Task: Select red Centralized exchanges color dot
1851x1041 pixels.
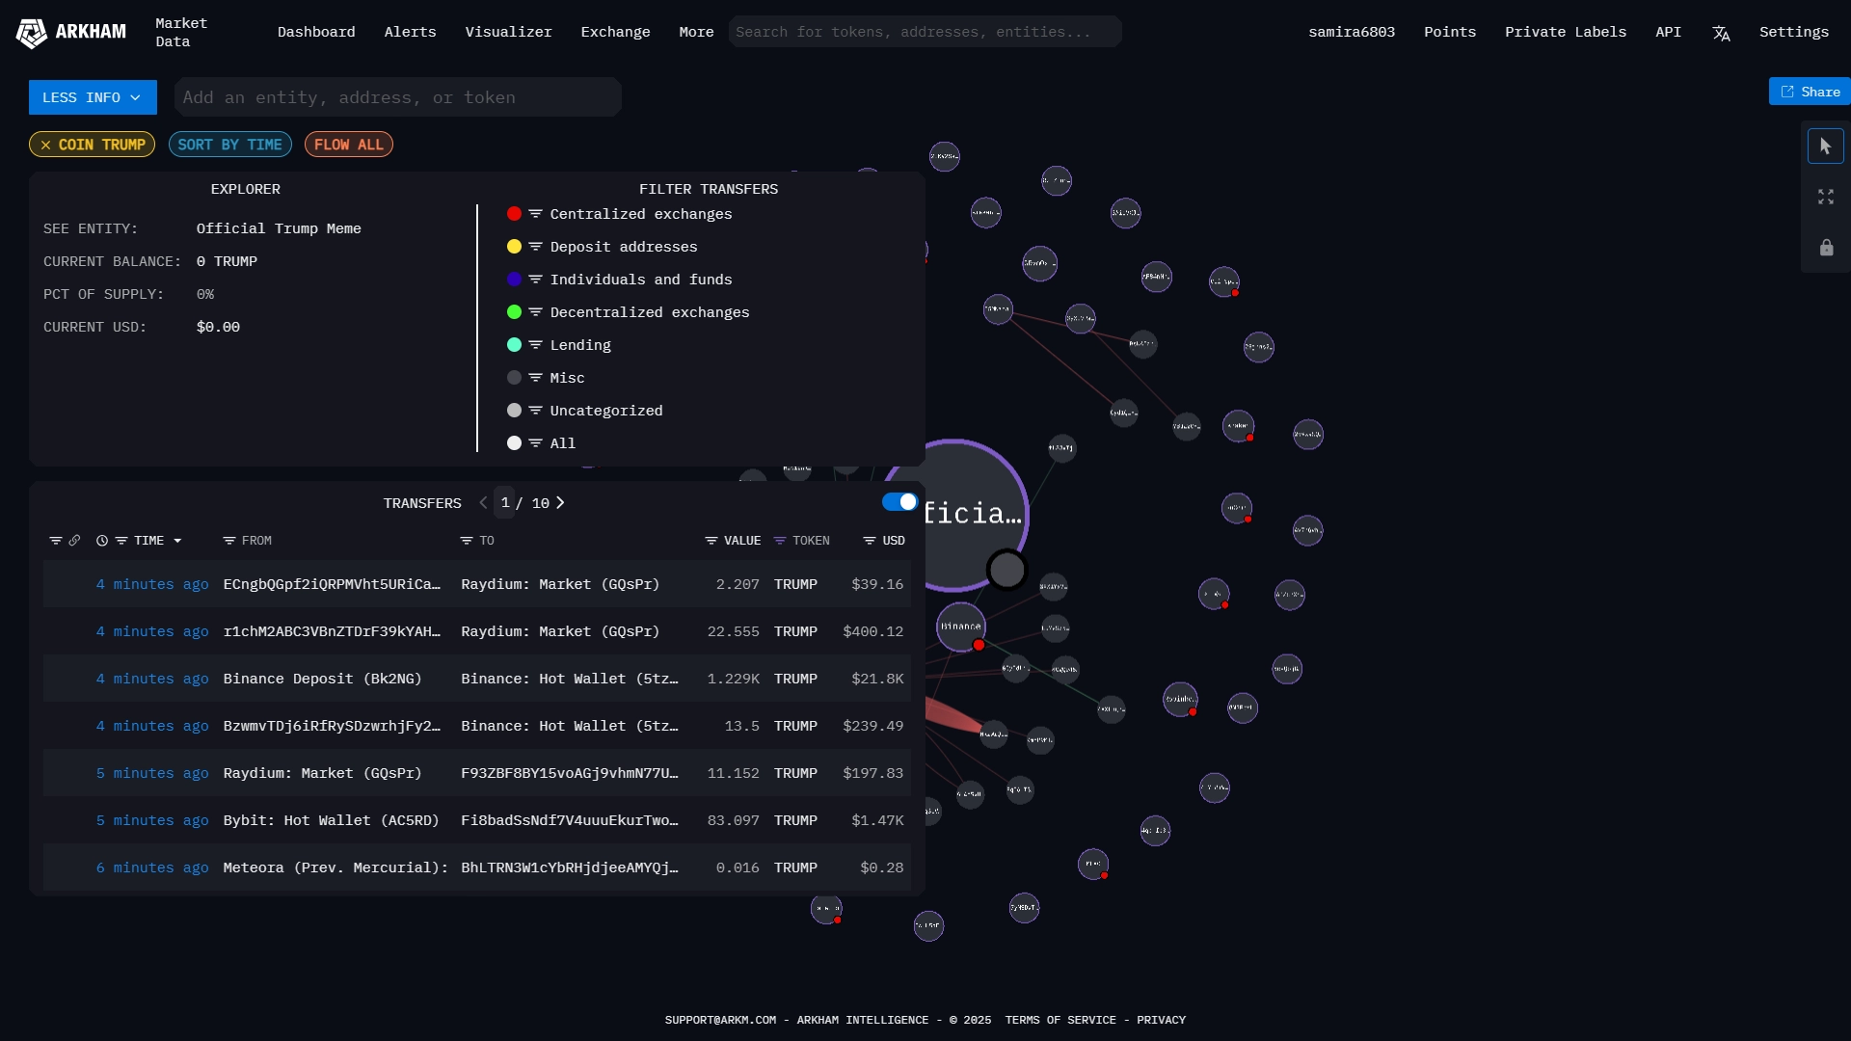Action: [514, 214]
